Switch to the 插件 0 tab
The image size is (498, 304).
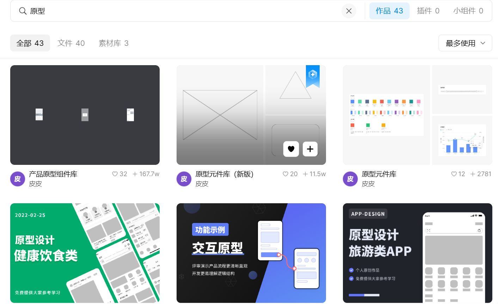pos(428,11)
